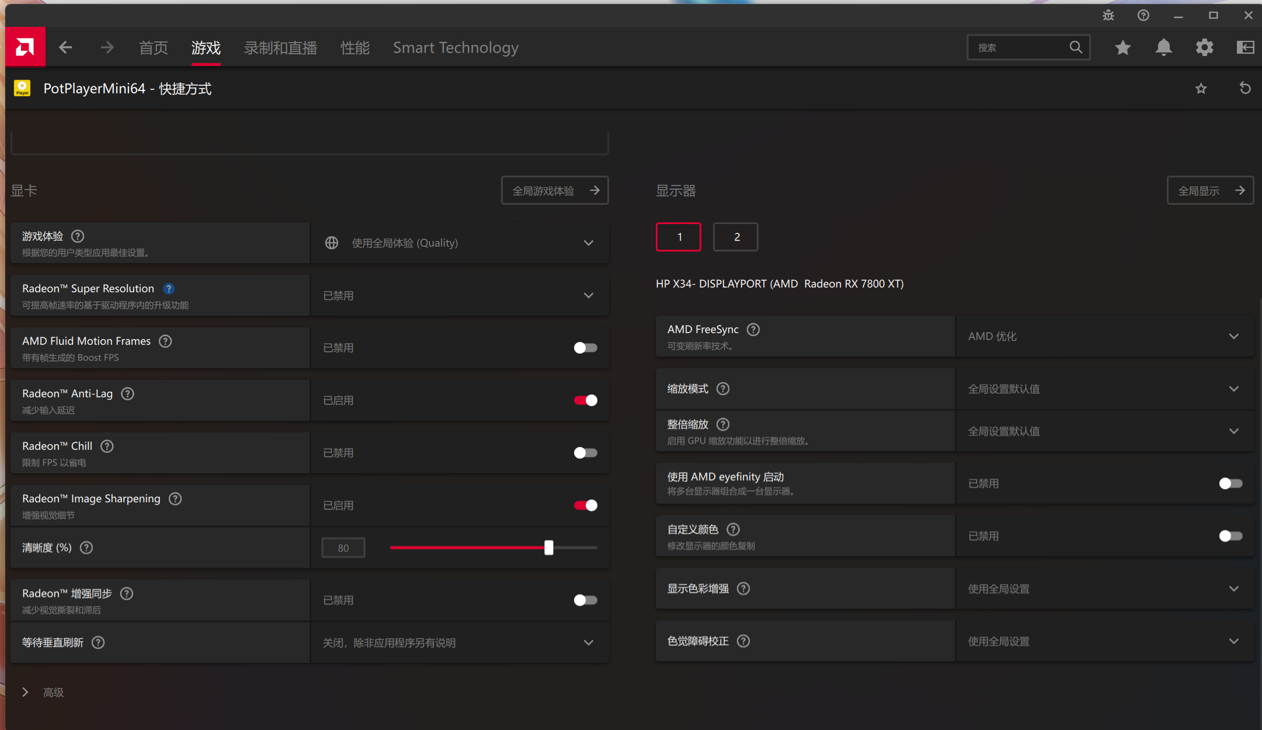The image size is (1262, 730).
Task: Open Radeon Super Resolution dropdown
Action: [x=459, y=295]
